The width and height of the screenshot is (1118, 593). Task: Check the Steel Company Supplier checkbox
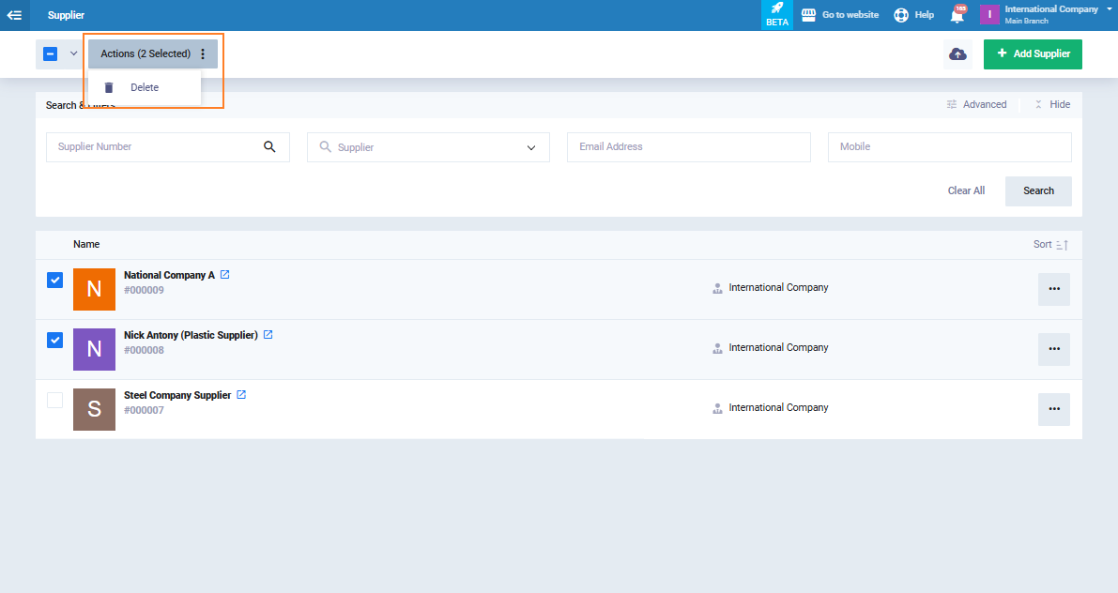(55, 401)
